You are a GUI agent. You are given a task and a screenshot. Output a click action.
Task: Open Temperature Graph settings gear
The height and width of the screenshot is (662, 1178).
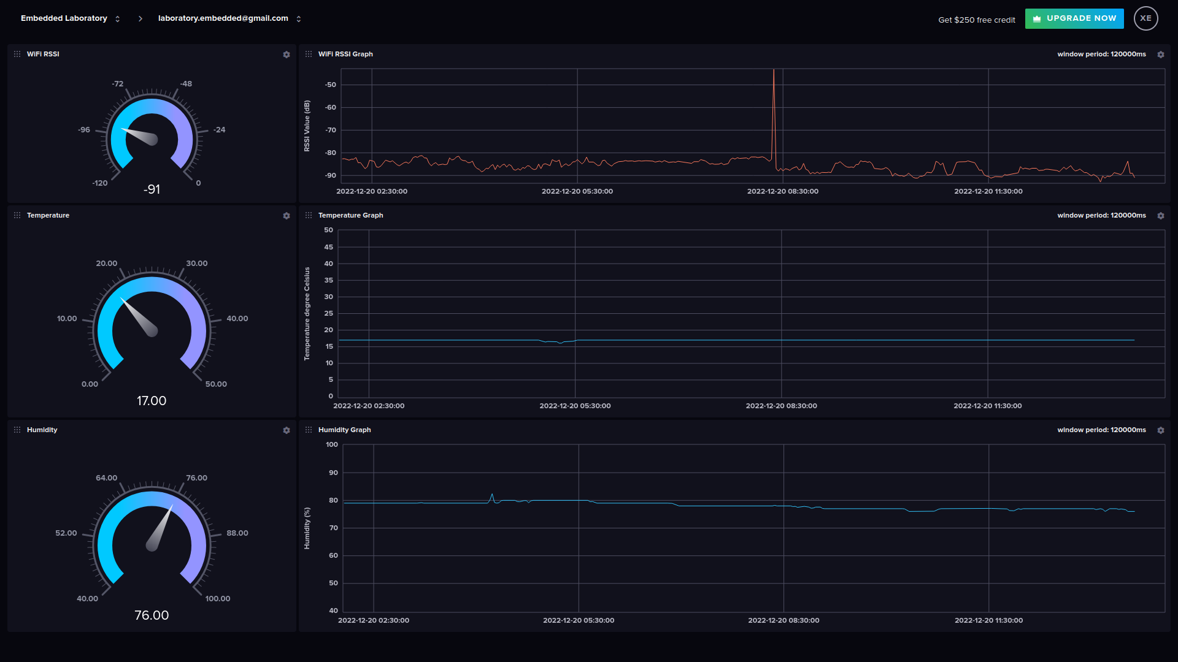click(x=1161, y=216)
